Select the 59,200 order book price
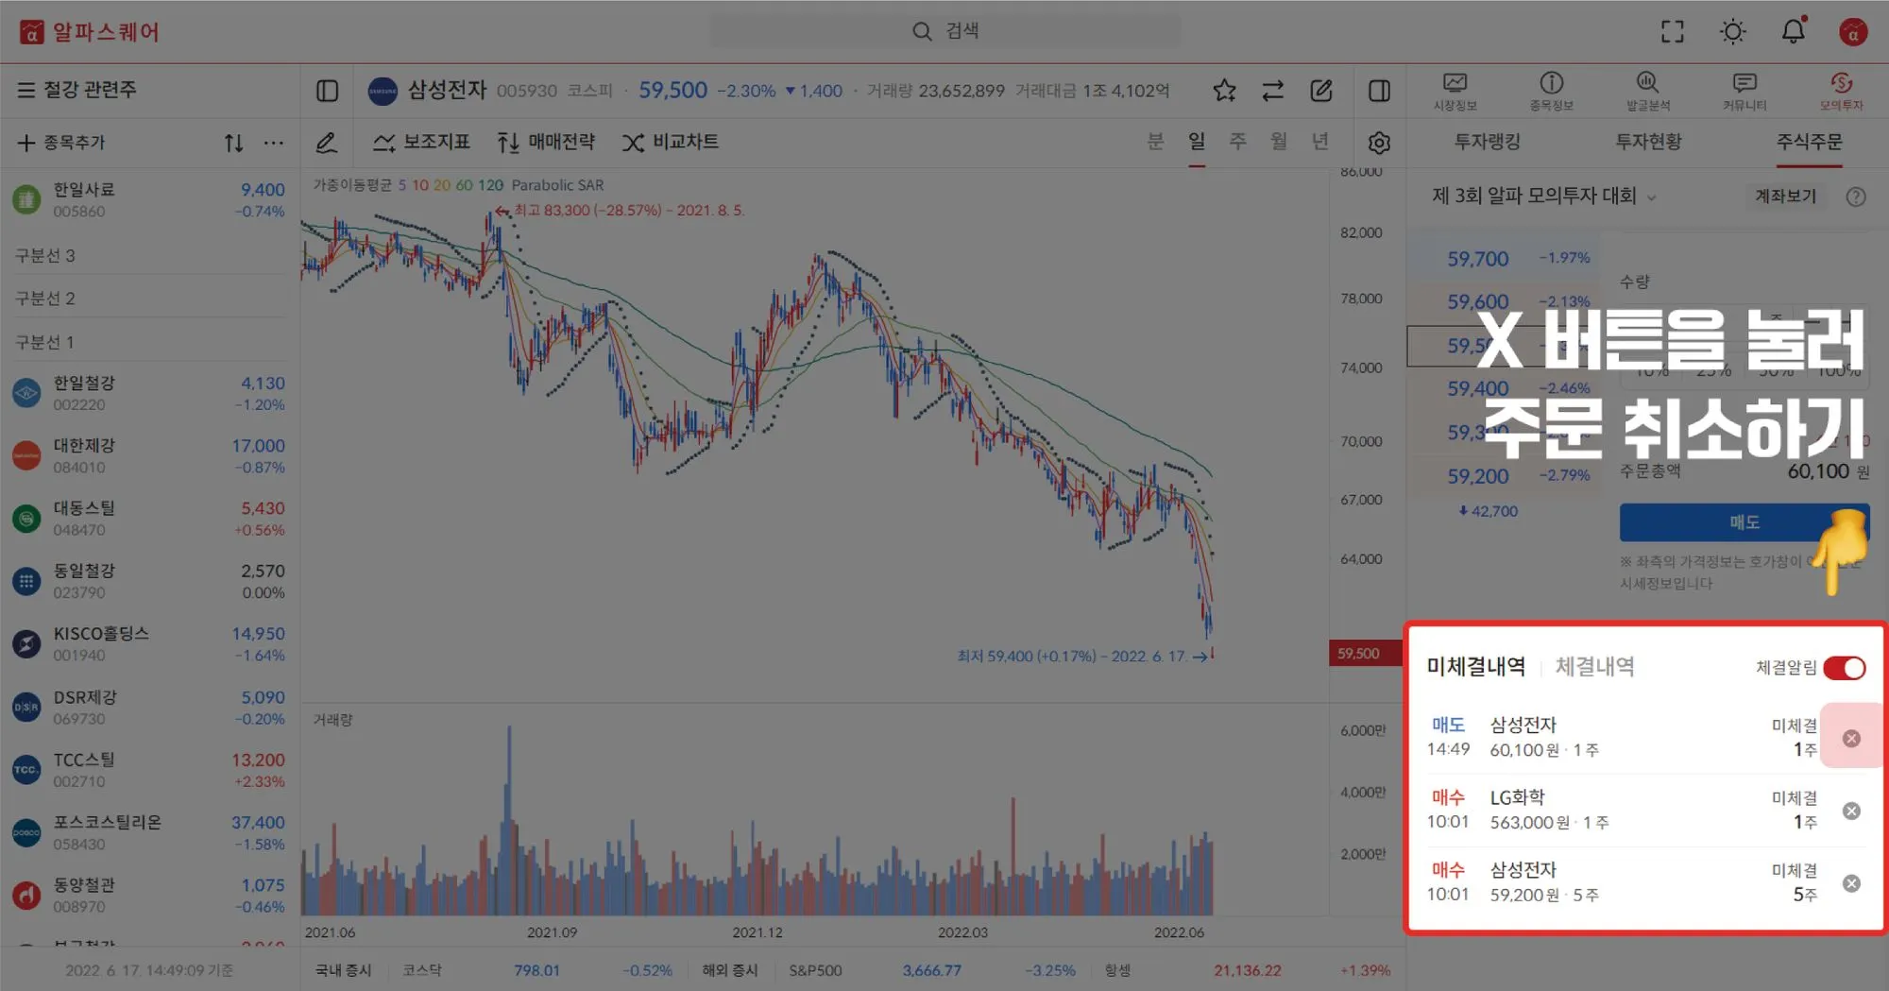This screenshot has width=1889, height=991. 1478,476
